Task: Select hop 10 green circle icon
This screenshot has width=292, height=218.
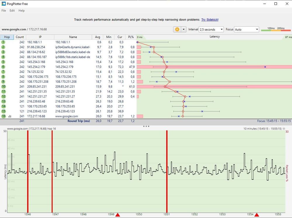Action: click(3, 86)
